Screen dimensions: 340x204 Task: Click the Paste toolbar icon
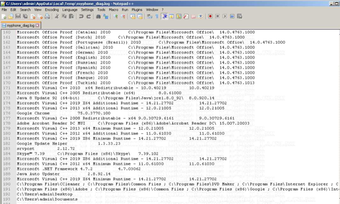[x=71, y=16]
